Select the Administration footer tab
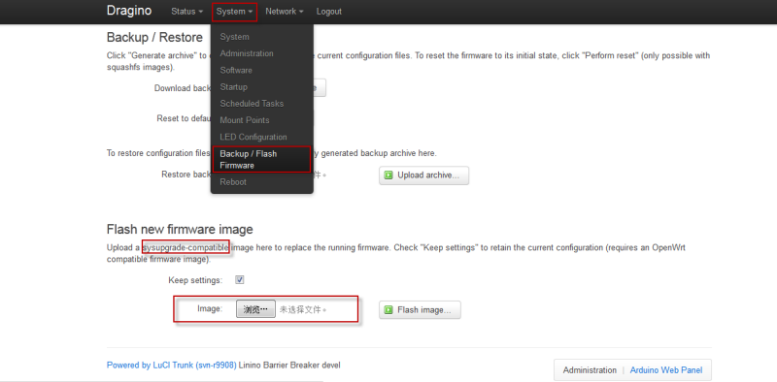 [x=590, y=370]
